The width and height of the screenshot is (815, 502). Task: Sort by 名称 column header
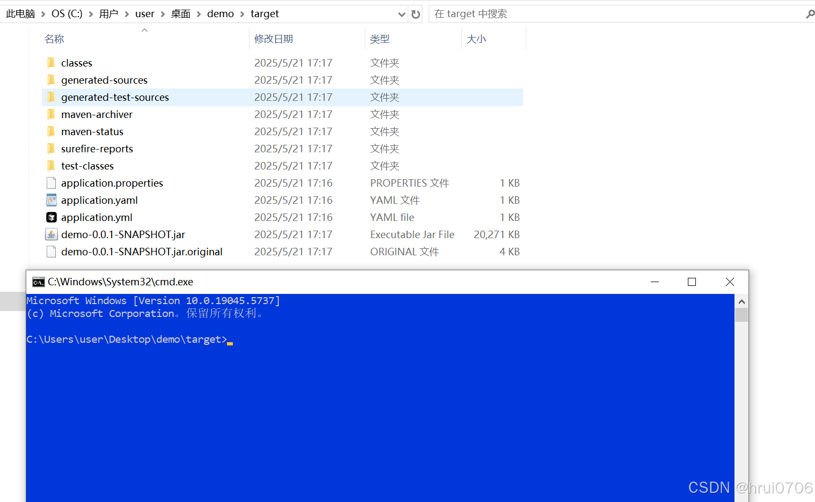coord(54,39)
